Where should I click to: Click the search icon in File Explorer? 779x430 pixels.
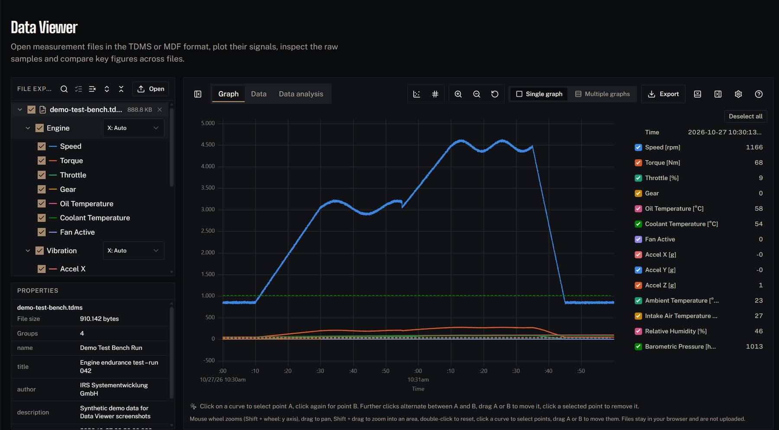[64, 89]
